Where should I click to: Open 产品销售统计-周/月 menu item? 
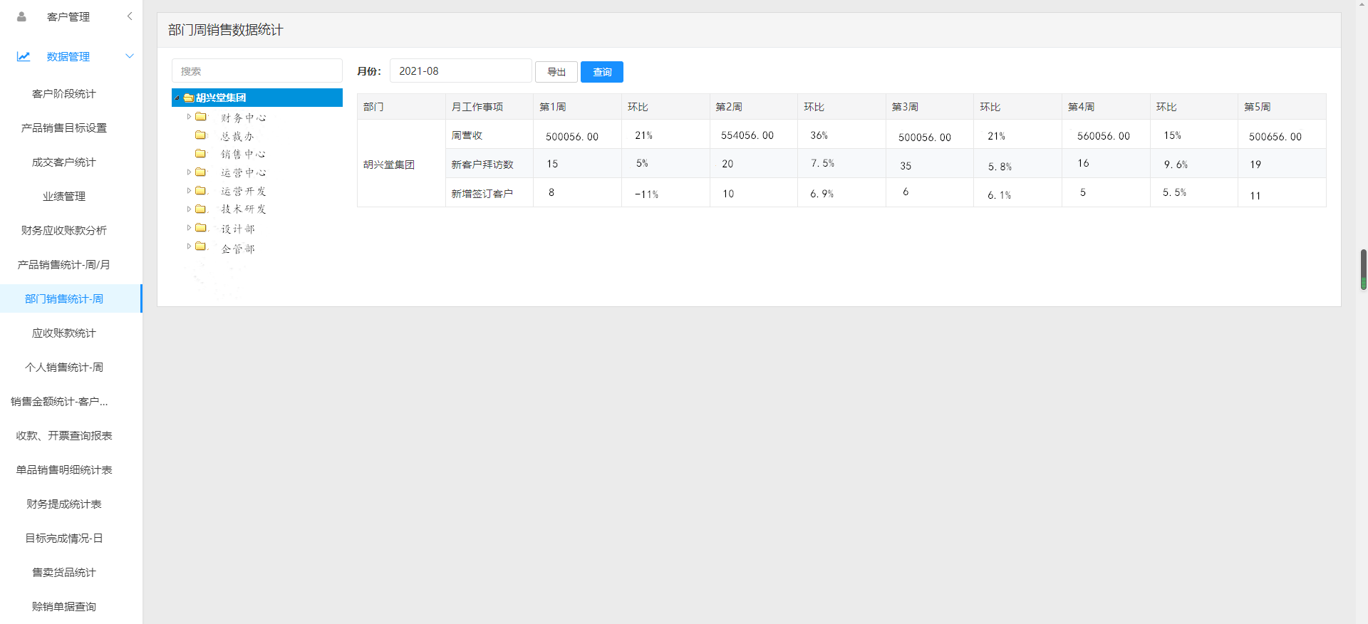(x=64, y=264)
